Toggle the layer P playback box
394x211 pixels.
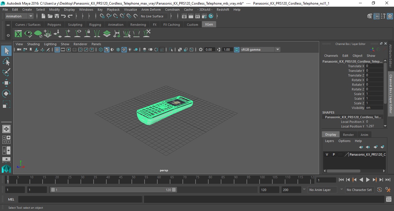333,154
